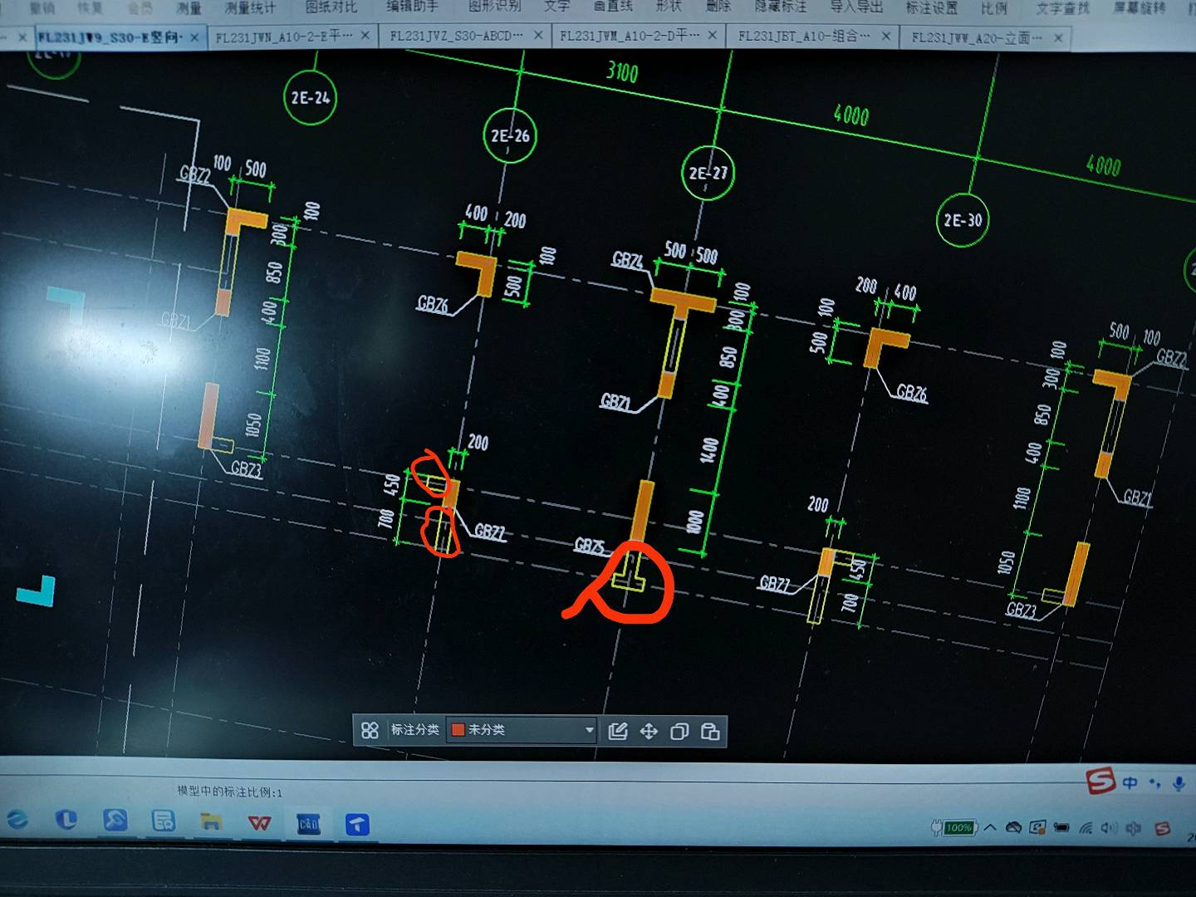The width and height of the screenshot is (1196, 897).
Task: Click the 删除 delete tool
Action: point(718,7)
